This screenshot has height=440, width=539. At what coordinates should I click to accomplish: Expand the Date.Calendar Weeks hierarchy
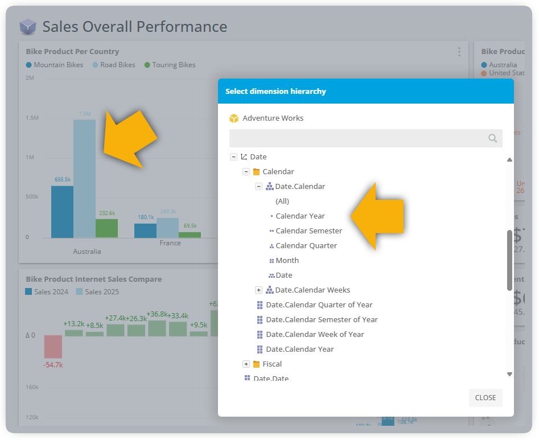(258, 290)
